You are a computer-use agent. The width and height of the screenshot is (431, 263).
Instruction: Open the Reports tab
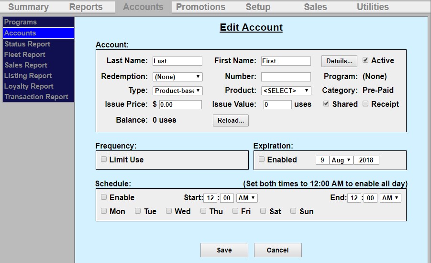point(86,7)
